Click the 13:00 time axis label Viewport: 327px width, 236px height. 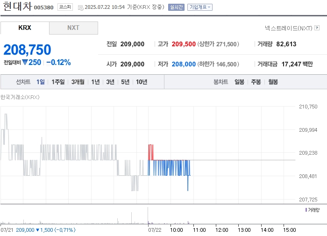click(244, 230)
